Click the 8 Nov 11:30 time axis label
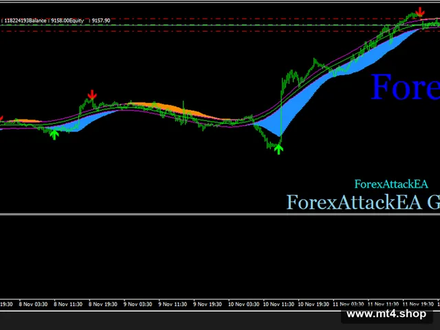 (x=68, y=304)
